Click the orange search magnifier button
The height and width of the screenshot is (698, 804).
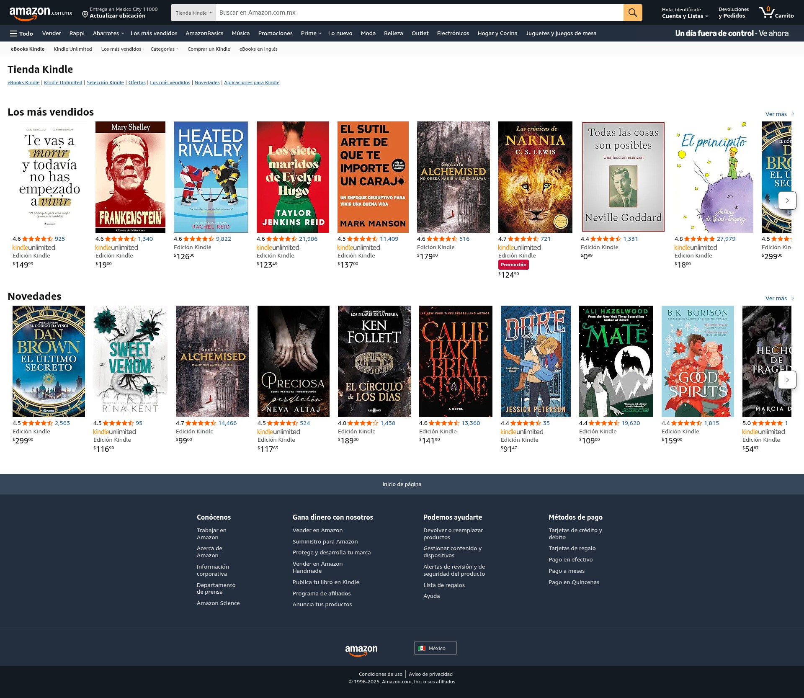point(633,13)
